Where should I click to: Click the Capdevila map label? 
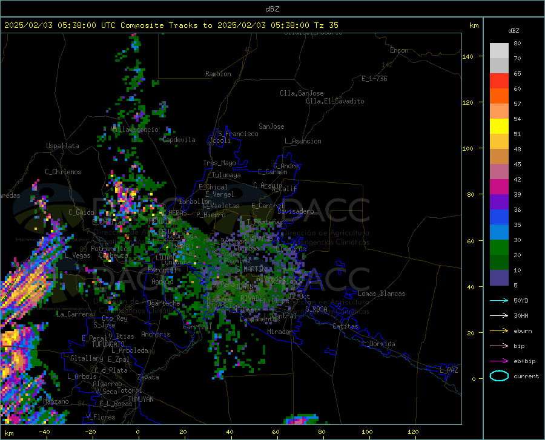(179, 140)
